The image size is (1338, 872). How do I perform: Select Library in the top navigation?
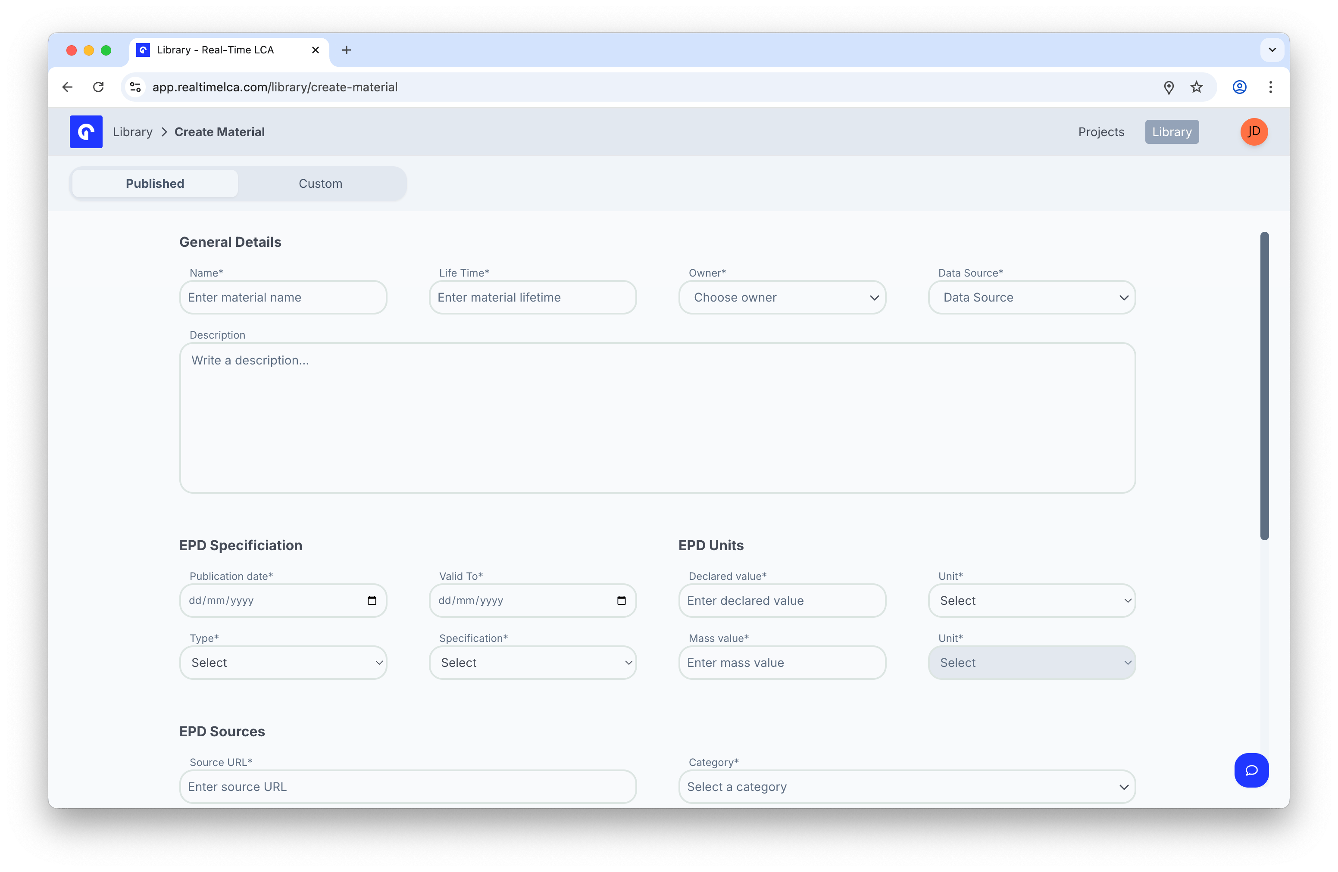point(1172,132)
